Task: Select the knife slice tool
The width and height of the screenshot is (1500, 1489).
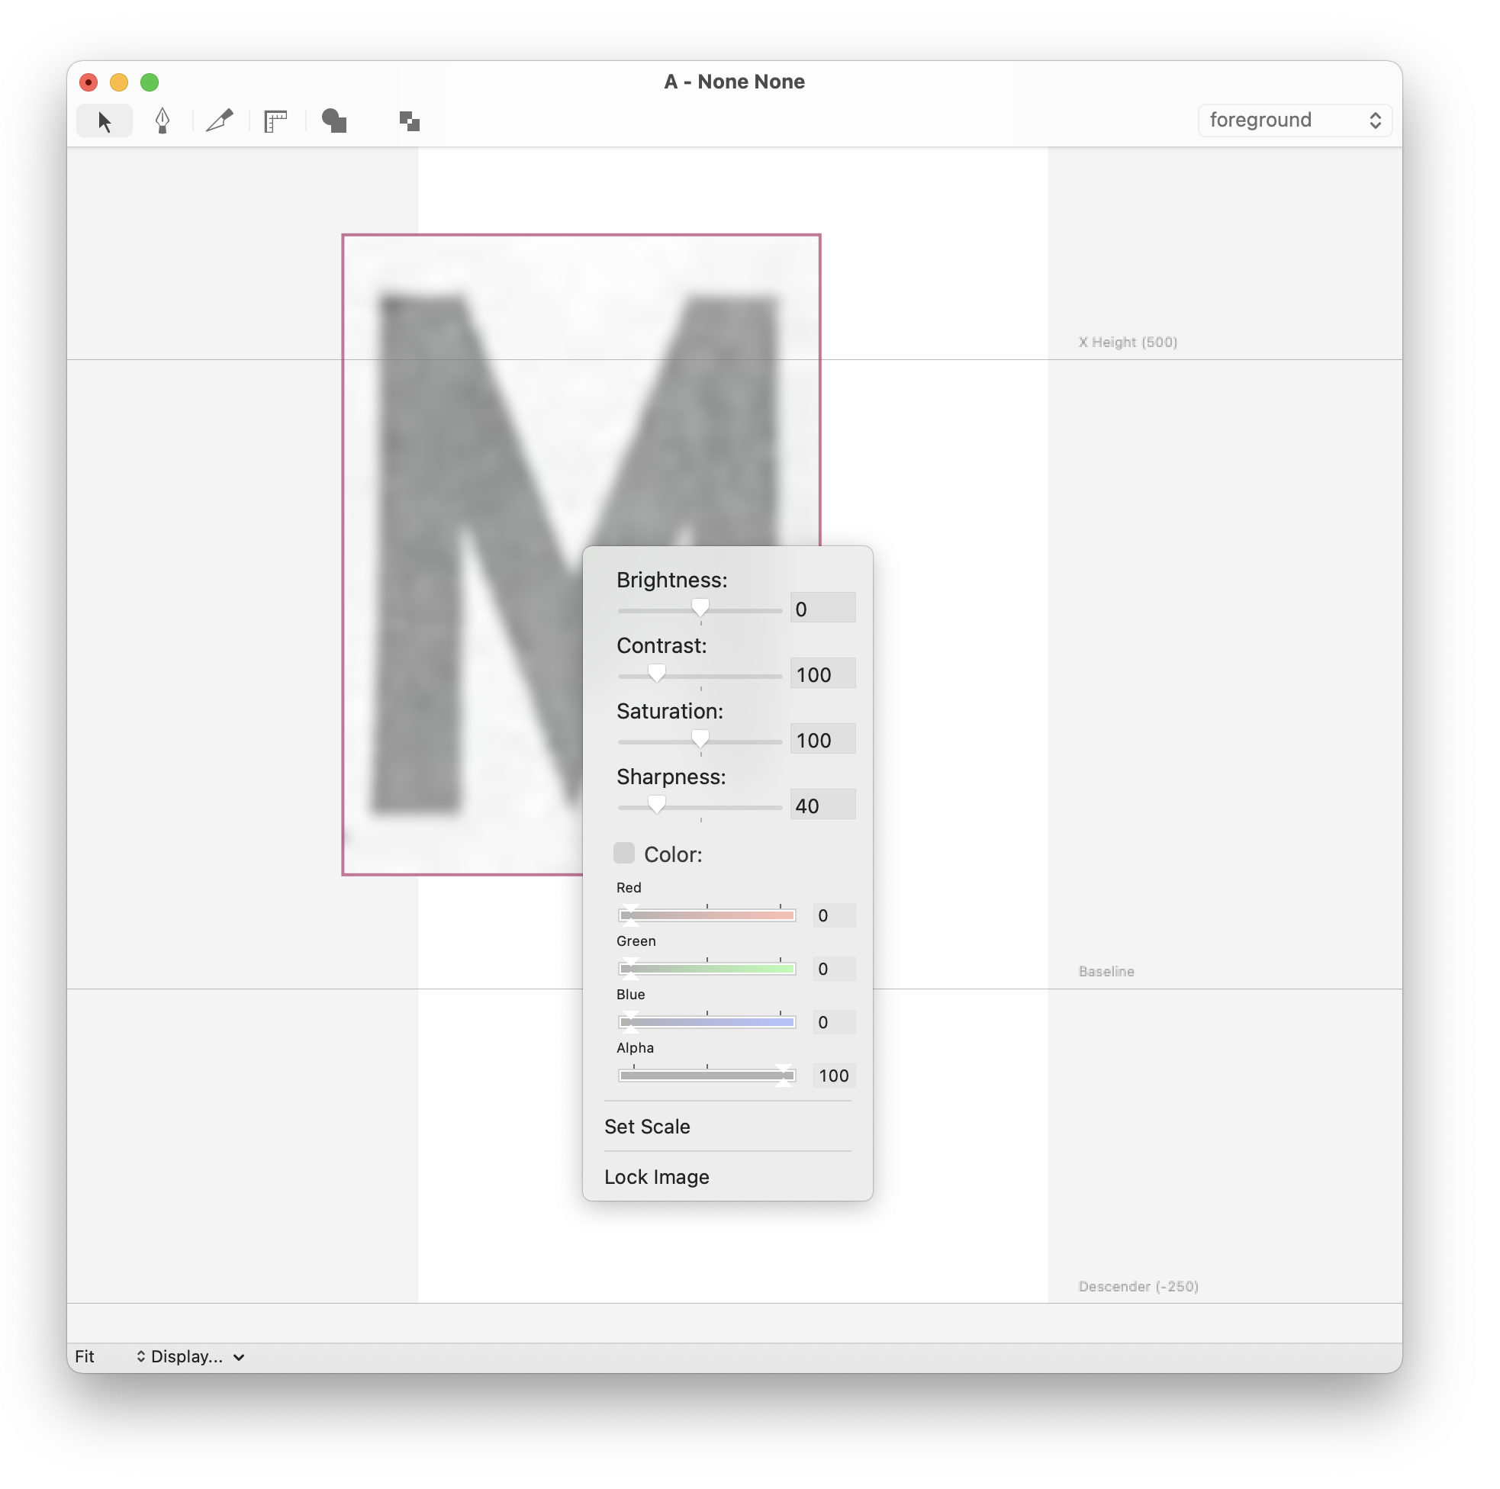Action: (x=220, y=121)
